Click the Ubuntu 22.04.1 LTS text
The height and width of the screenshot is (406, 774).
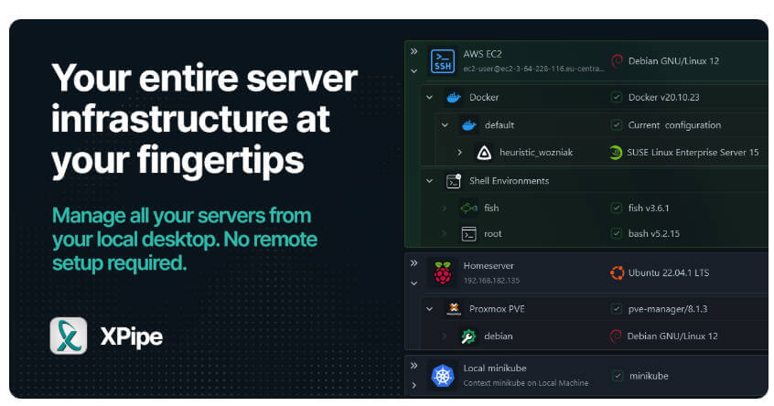[x=669, y=272]
